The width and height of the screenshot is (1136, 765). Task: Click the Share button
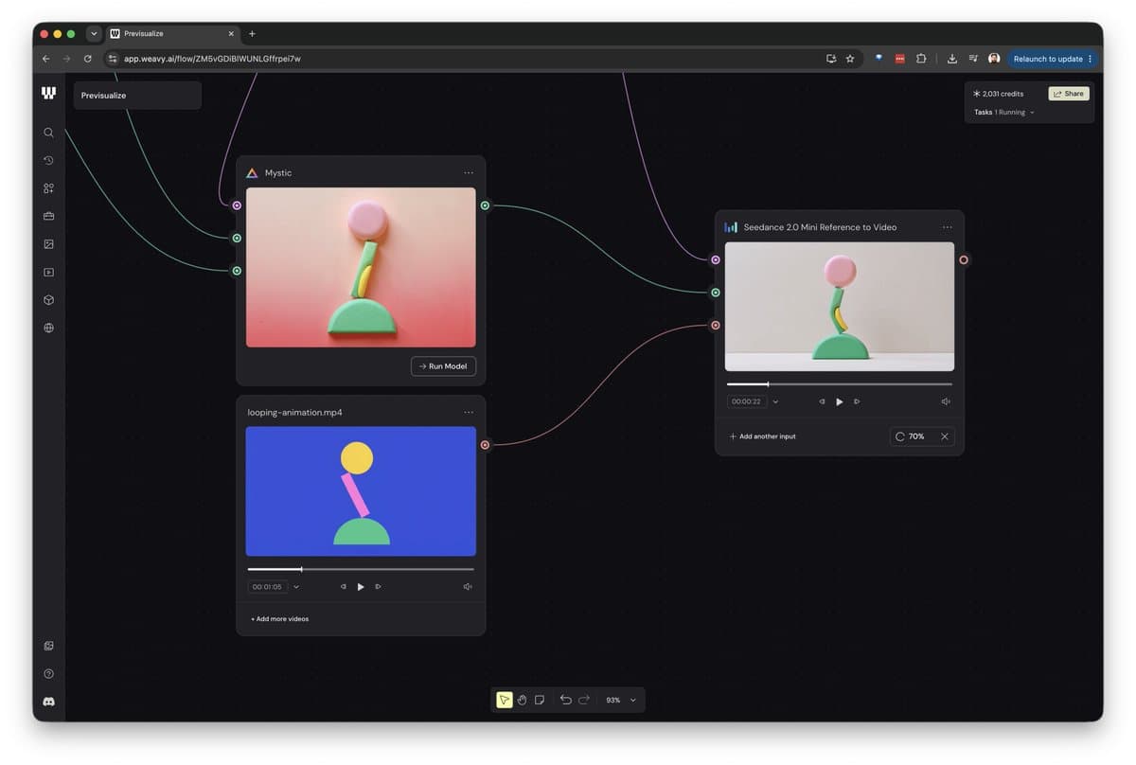click(1069, 94)
